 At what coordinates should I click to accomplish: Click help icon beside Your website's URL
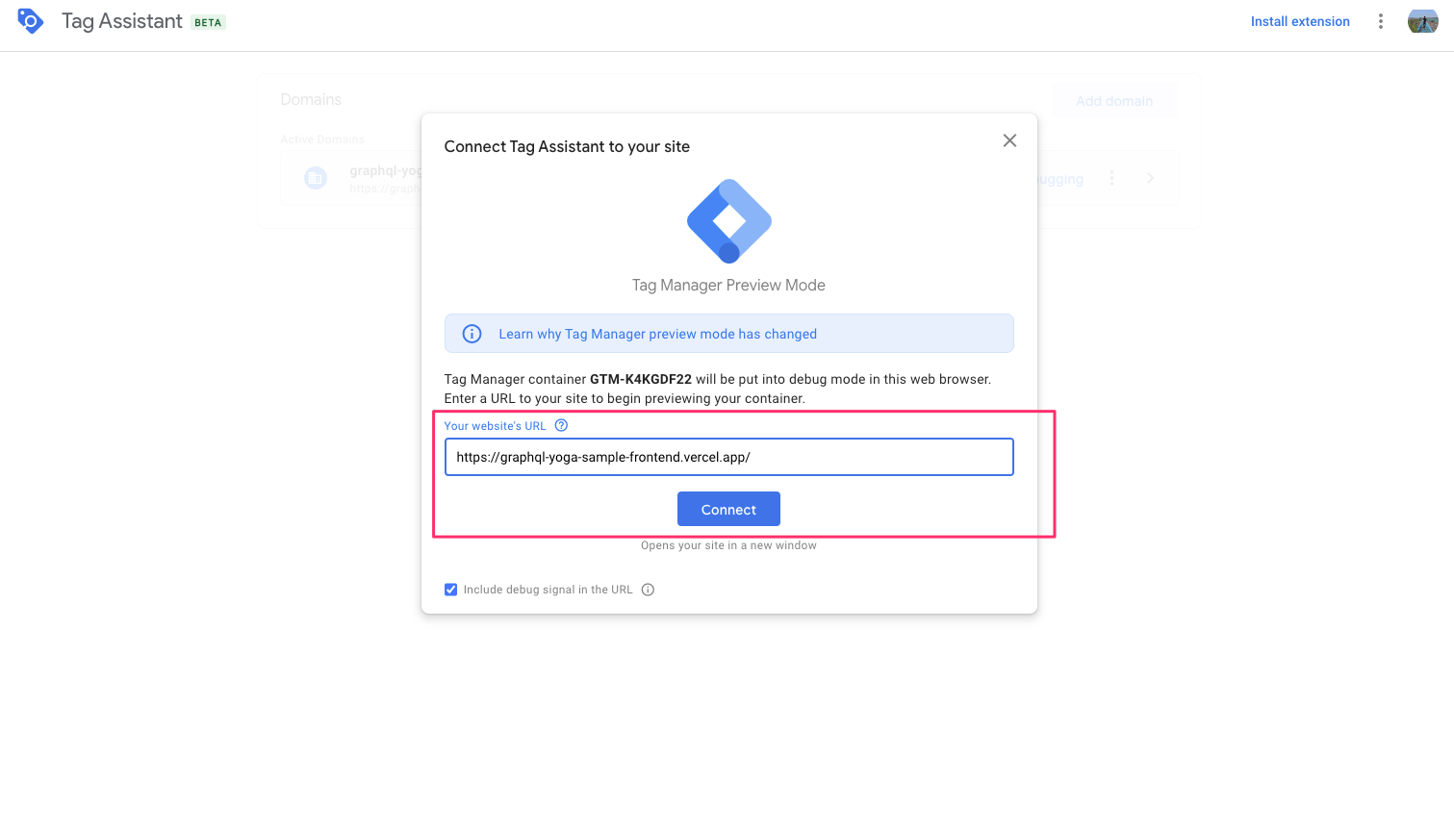[x=562, y=426]
